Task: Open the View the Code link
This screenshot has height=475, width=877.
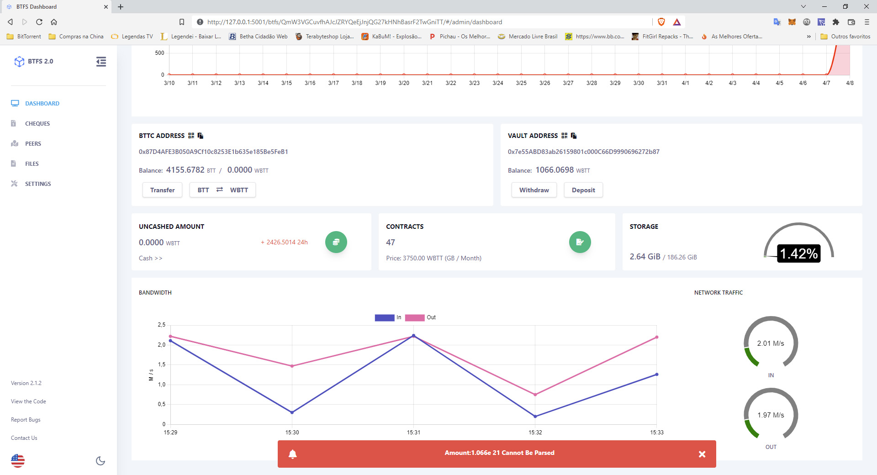Action: tap(28, 401)
